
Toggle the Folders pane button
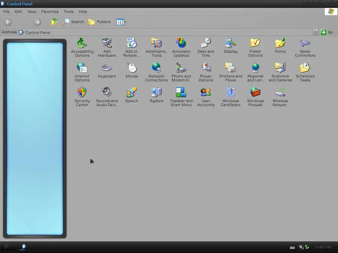pyautogui.click(x=100, y=22)
